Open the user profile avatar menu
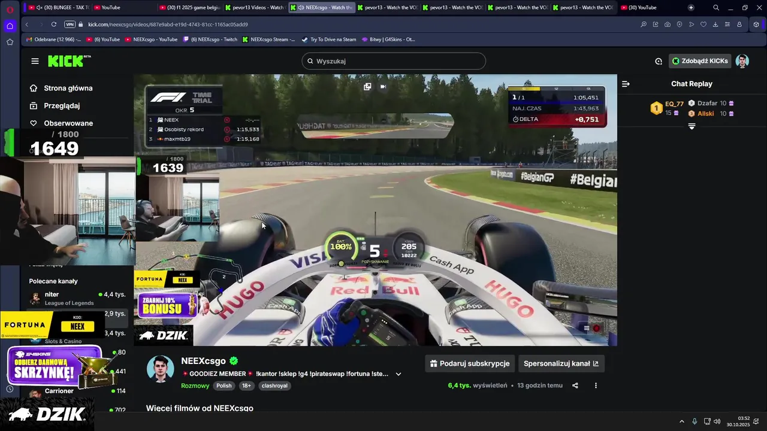 742,61
